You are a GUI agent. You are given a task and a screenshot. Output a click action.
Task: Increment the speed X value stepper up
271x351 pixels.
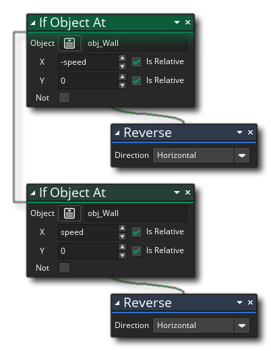pos(122,228)
